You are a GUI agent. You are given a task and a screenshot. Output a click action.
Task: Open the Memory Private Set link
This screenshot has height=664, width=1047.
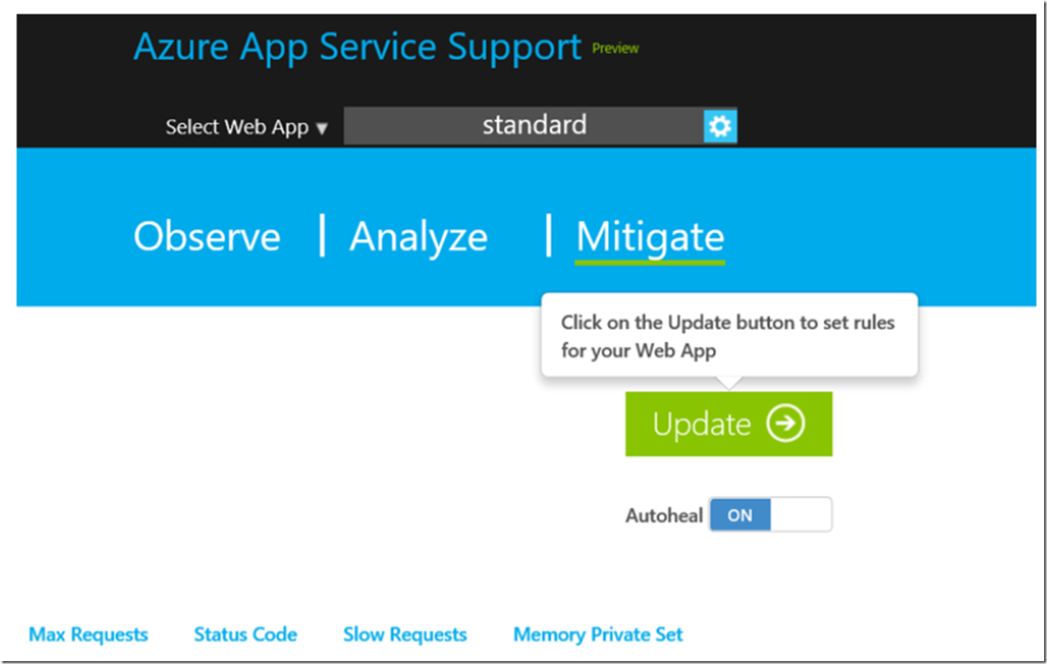point(598,635)
